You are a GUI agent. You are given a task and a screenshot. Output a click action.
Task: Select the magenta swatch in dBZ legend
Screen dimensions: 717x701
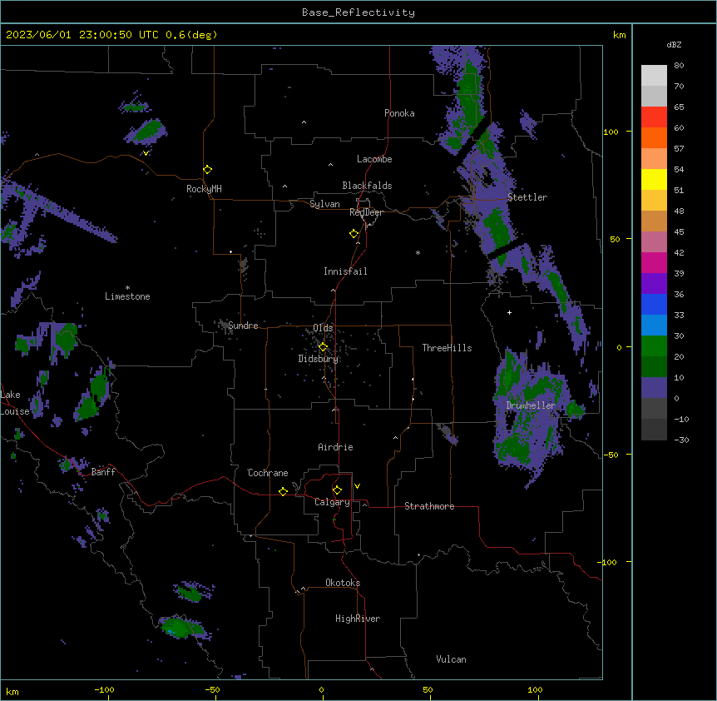[654, 262]
